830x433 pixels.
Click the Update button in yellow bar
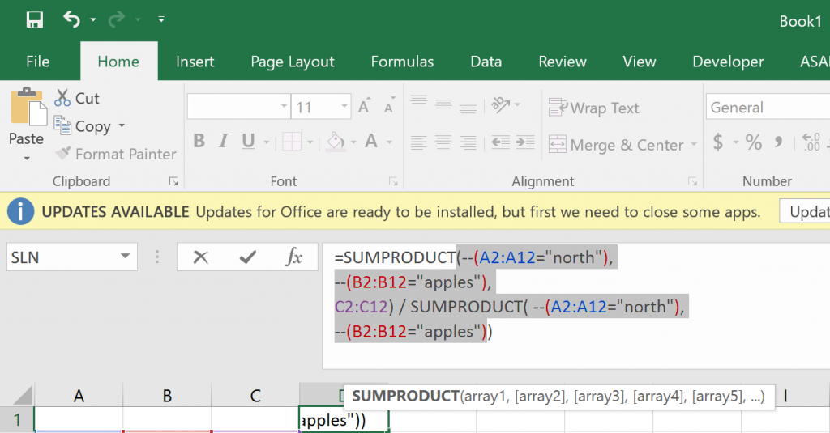pyautogui.click(x=805, y=211)
